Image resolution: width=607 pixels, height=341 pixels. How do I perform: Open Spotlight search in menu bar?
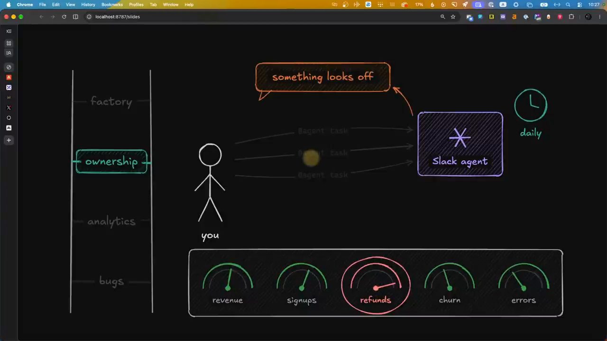[568, 4]
